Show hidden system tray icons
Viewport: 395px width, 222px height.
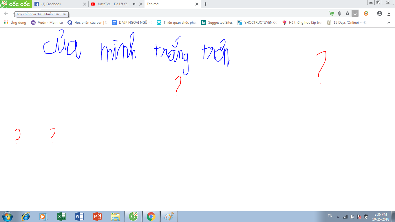pos(338,217)
